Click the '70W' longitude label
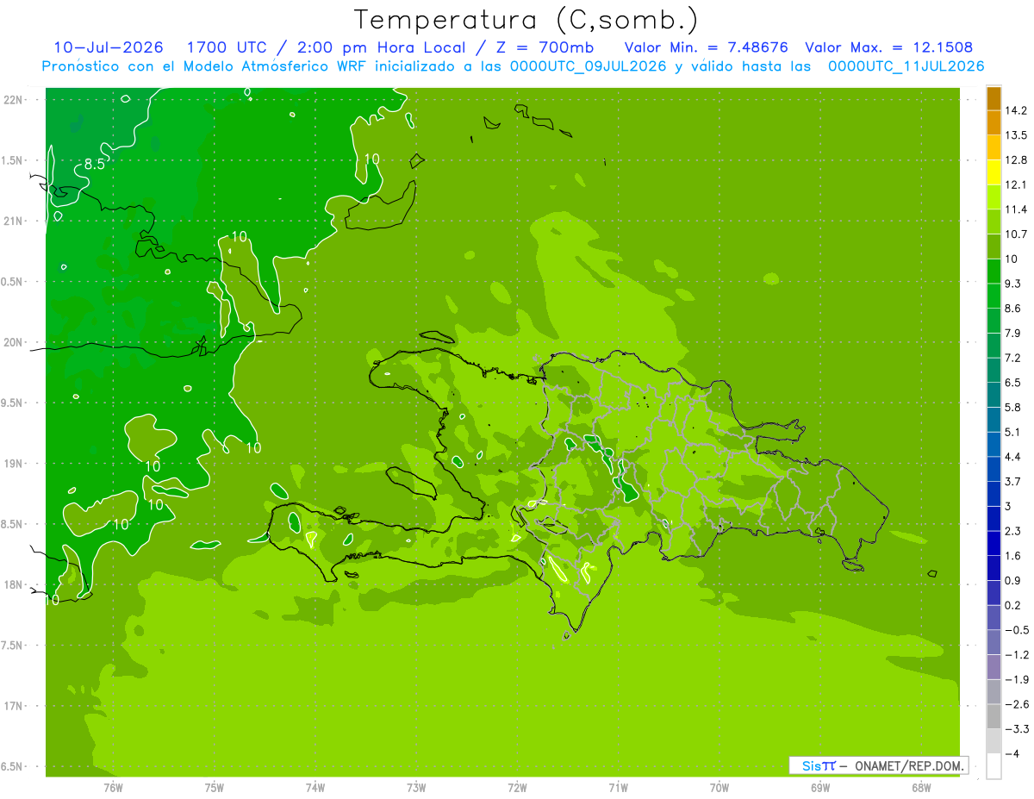 click(x=719, y=788)
